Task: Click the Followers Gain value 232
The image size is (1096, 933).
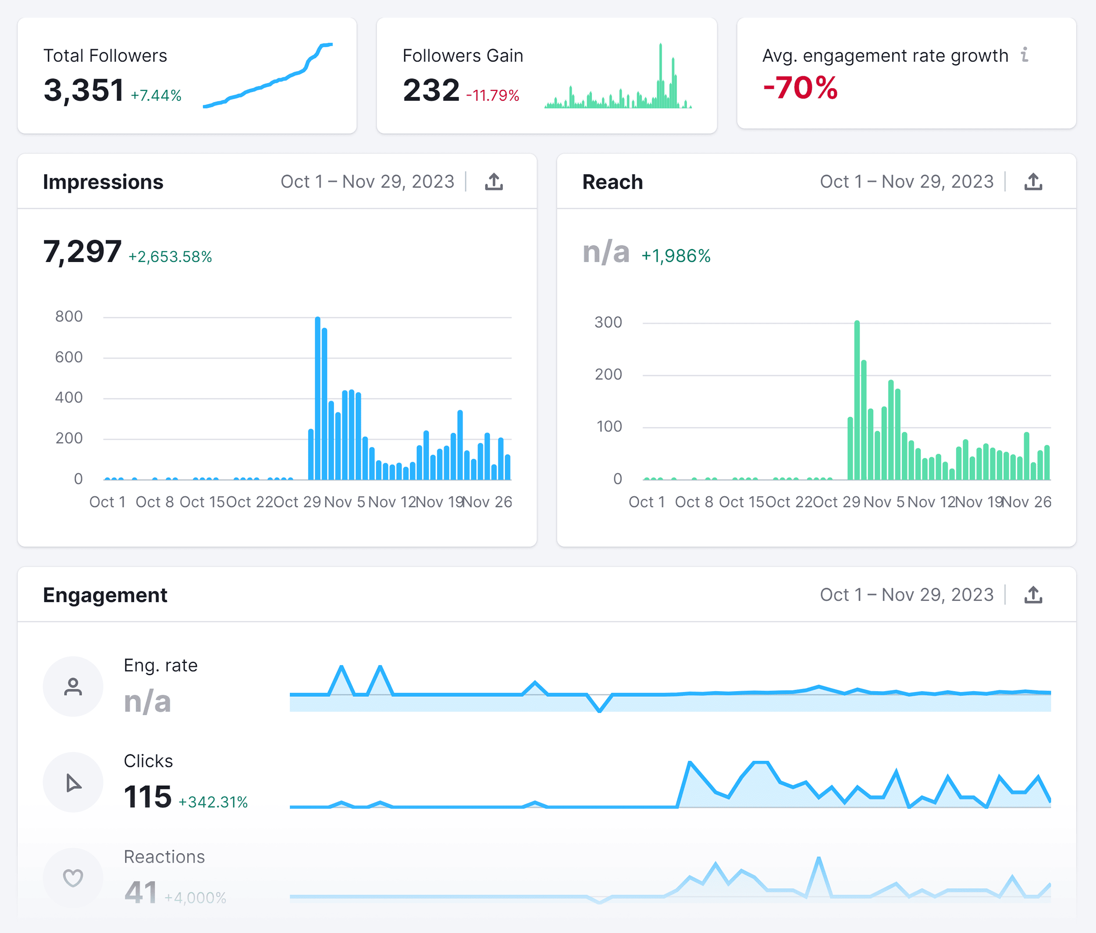Action: point(431,90)
